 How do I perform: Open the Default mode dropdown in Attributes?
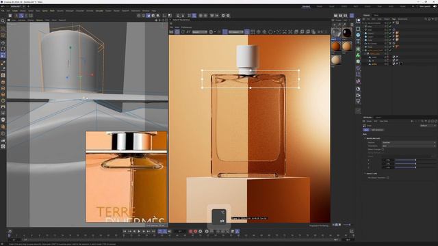428,126
